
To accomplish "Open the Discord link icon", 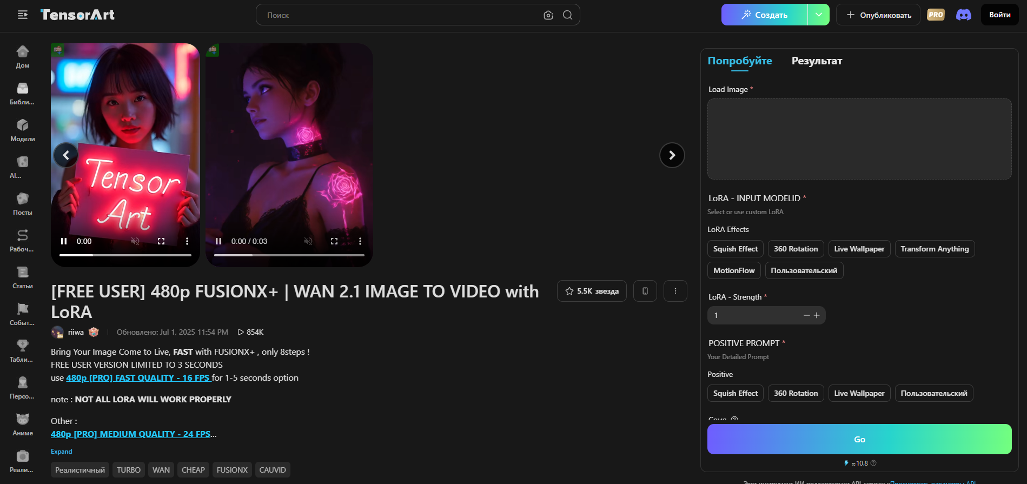I will tap(964, 15).
